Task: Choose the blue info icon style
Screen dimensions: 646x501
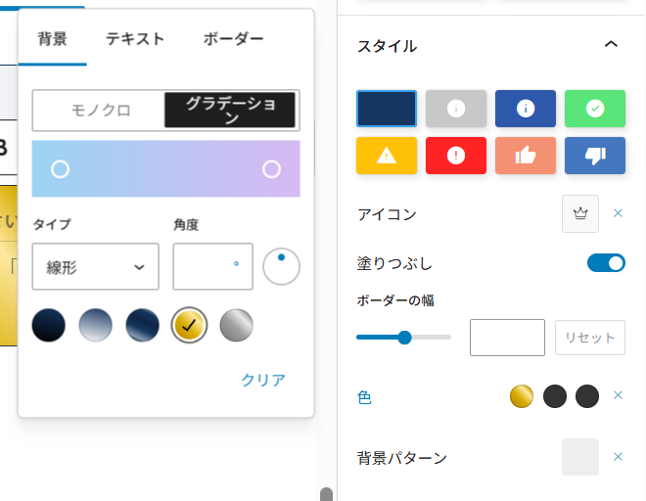Action: point(526,109)
